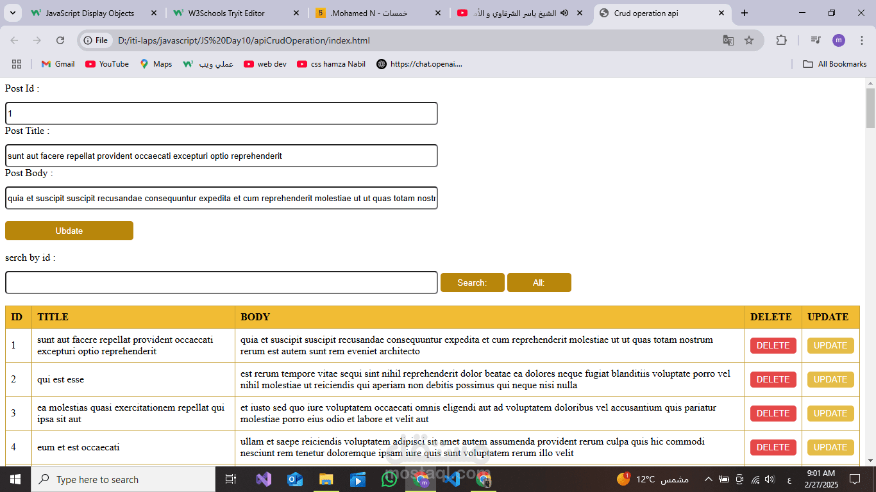
Task: Open the Movies & TV taskbar icon
Action: click(x=358, y=479)
